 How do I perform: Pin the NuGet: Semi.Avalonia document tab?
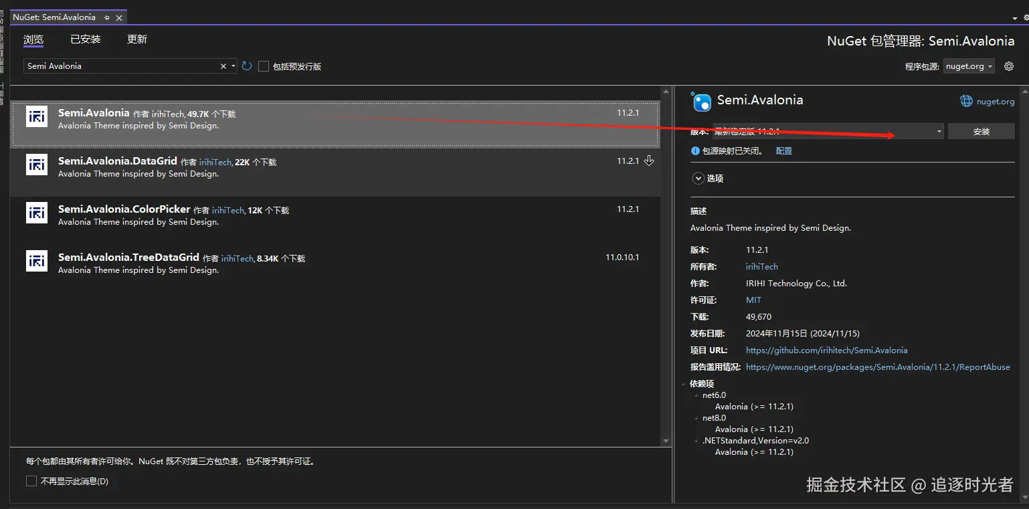click(107, 17)
